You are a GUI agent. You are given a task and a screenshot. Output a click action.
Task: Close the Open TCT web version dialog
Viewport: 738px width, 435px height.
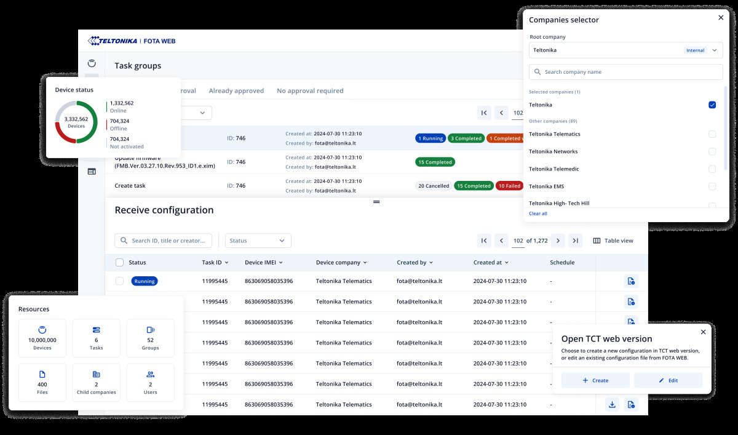[703, 332]
